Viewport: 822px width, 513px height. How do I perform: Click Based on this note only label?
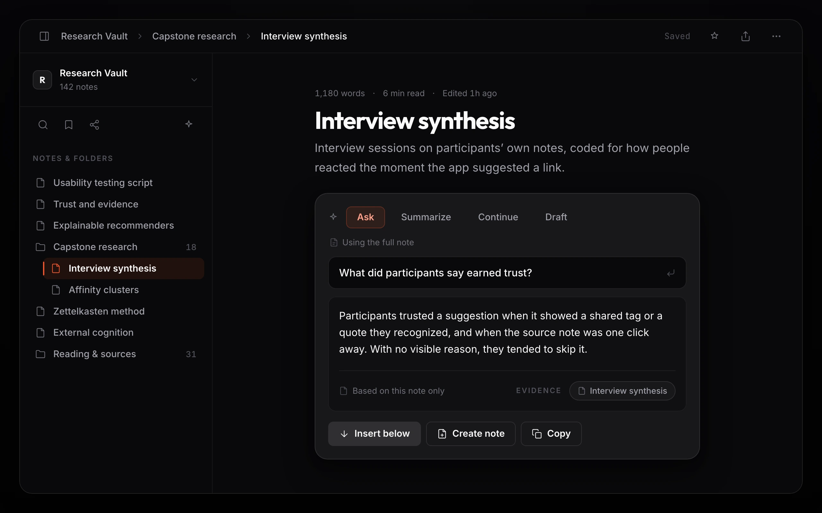coord(392,391)
